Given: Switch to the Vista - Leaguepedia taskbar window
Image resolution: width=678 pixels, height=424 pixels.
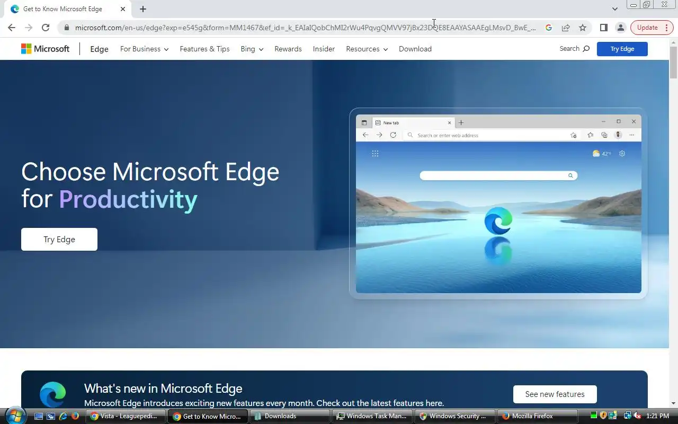Looking at the screenshot, I should 126,416.
